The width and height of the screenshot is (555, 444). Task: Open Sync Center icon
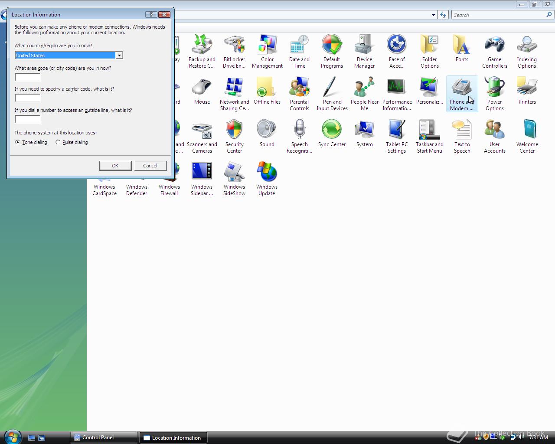(332, 133)
